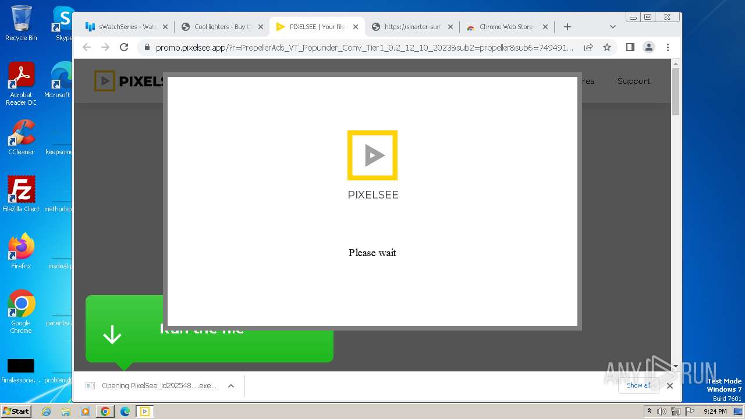Close the downloads bar
Viewport: 745px width, 419px height.
(669, 385)
